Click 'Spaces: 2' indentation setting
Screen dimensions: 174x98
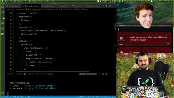91,97
